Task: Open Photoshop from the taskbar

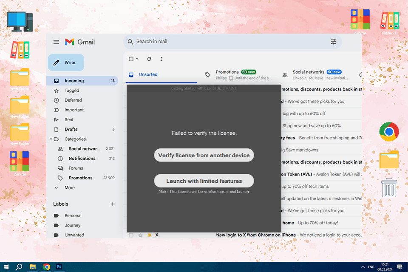Action: pos(59,267)
